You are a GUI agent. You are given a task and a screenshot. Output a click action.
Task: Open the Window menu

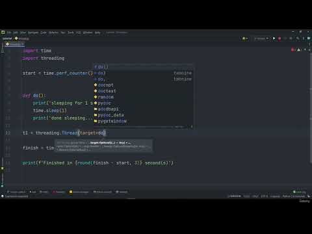pyautogui.click(x=88, y=32)
